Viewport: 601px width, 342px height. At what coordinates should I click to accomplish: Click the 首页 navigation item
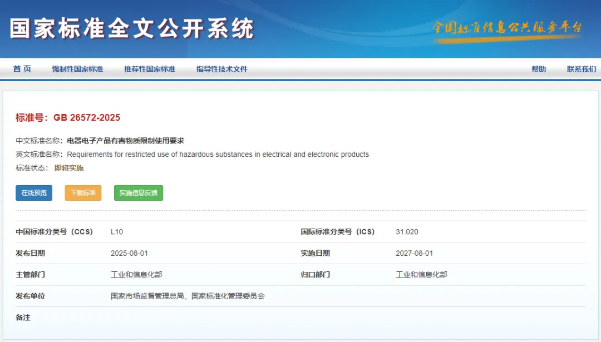point(22,69)
